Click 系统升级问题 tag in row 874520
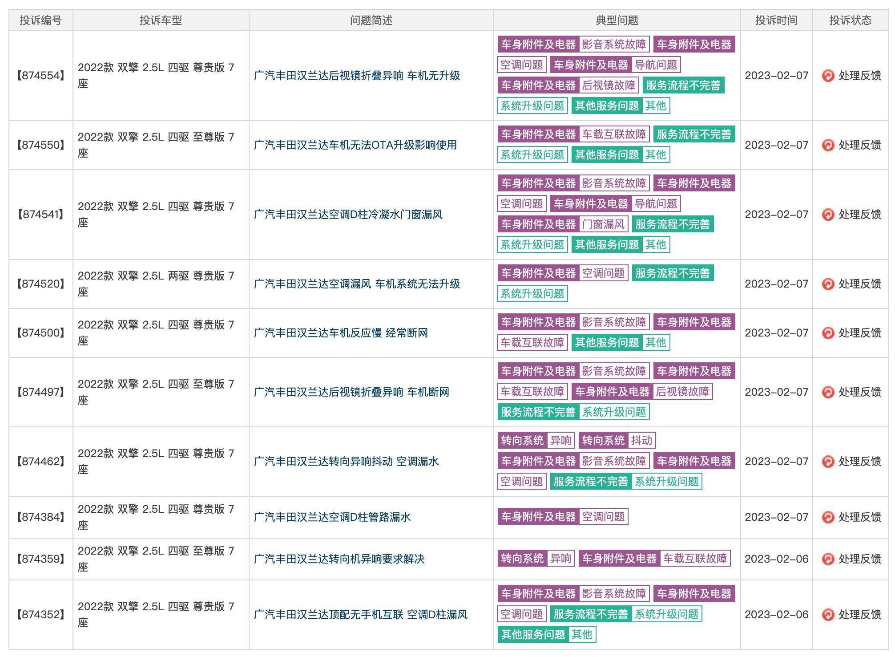895x657 pixels. 532,294
